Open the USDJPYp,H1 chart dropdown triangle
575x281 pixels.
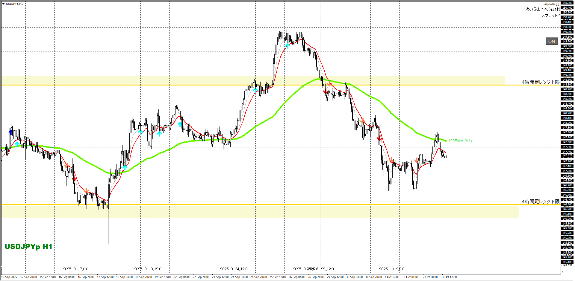[x=3, y=4]
